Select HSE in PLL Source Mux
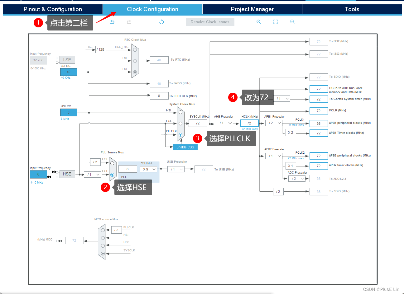404x294 pixels. pos(112,175)
